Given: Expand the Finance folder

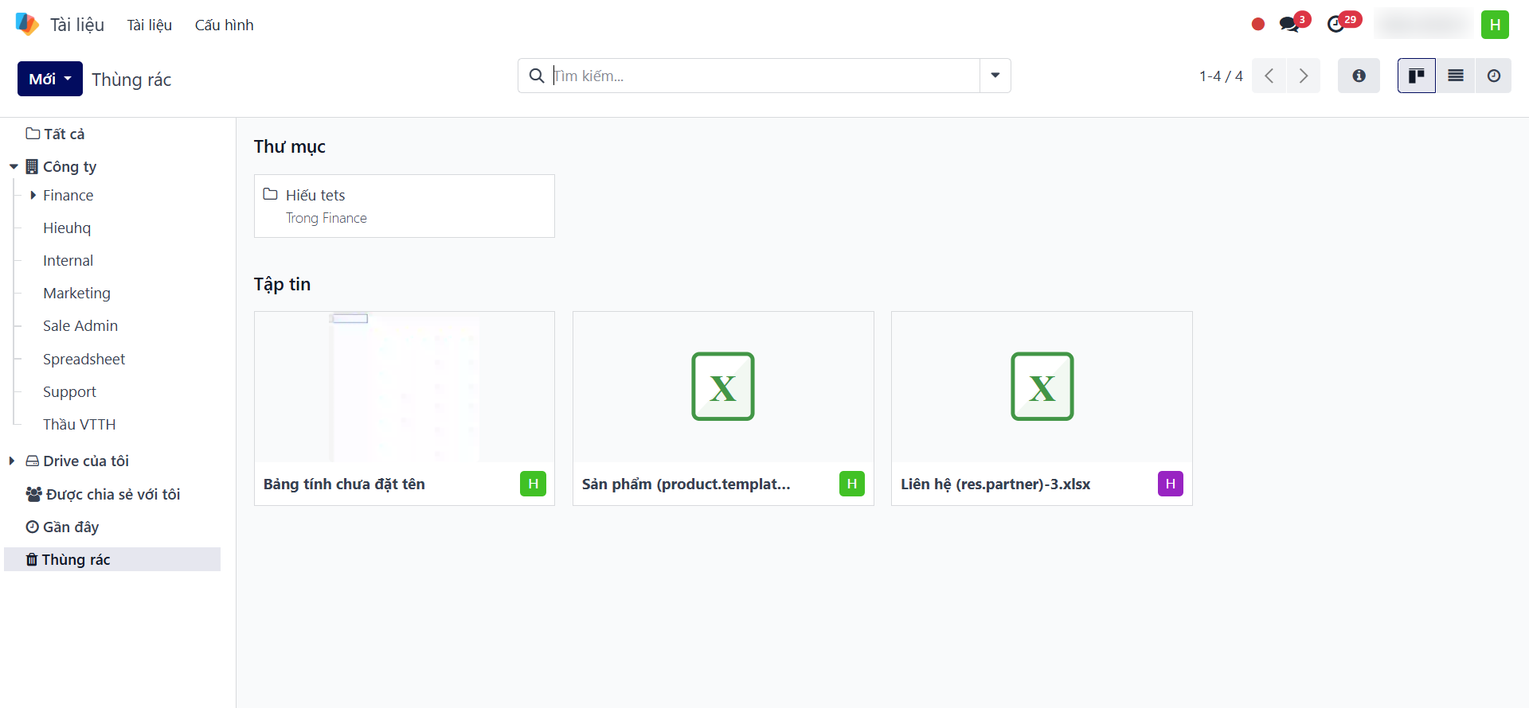Looking at the screenshot, I should point(33,195).
